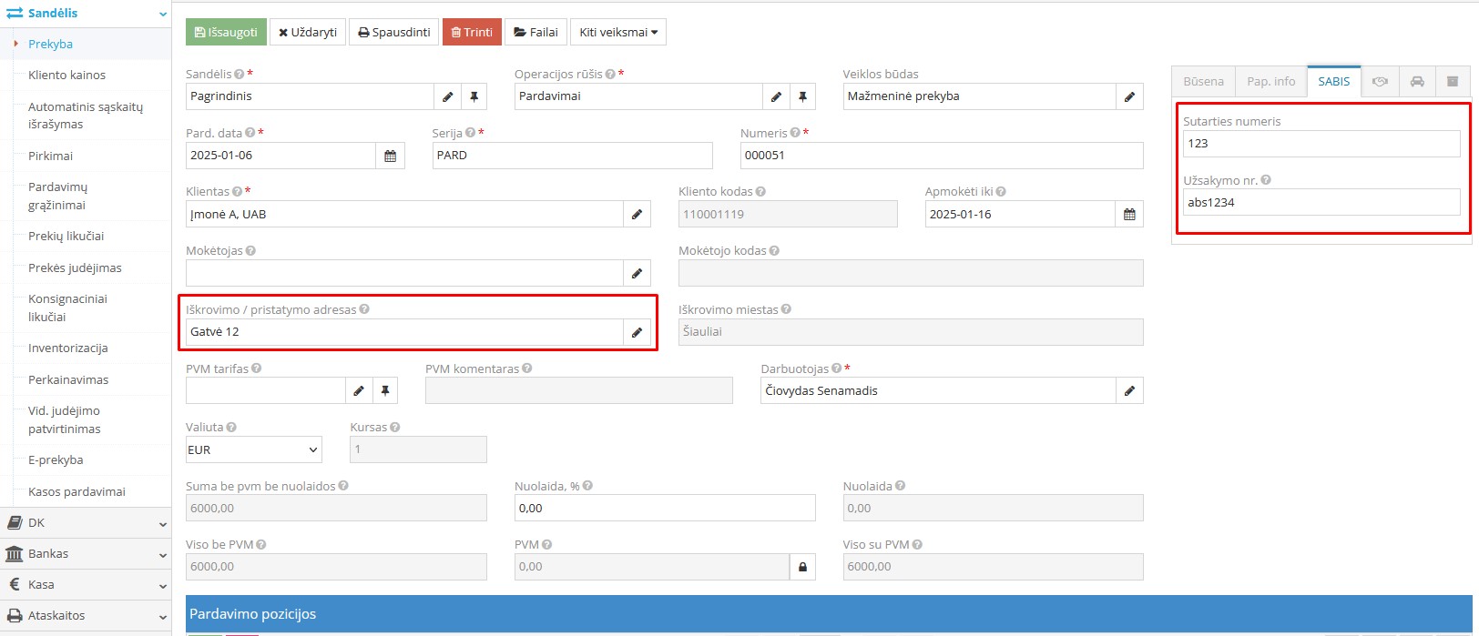Open Prekių likučiai in the sidebar
The height and width of the screenshot is (636, 1479).
[66, 237]
